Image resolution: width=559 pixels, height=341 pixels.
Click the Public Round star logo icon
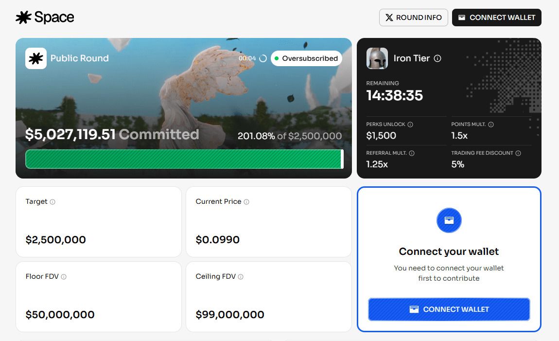coord(36,58)
